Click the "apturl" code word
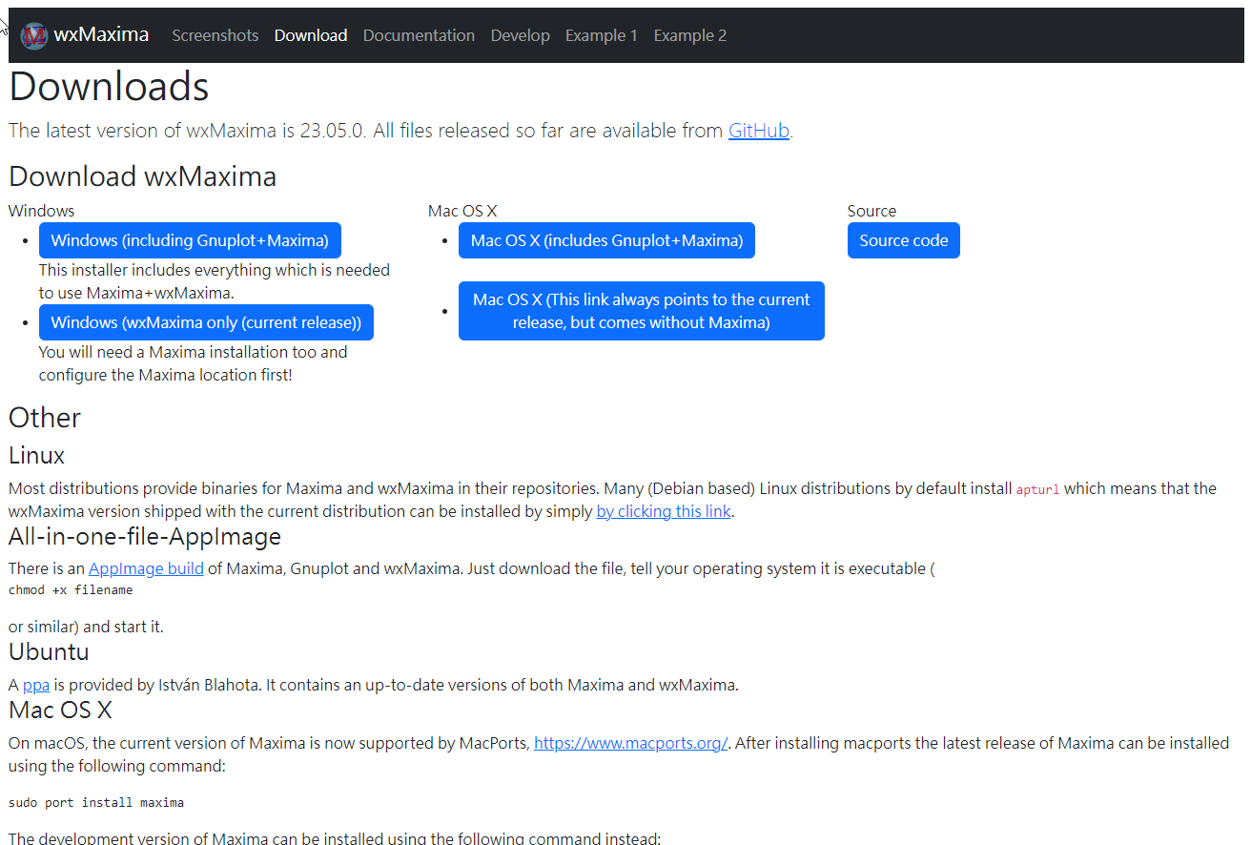 click(1038, 489)
